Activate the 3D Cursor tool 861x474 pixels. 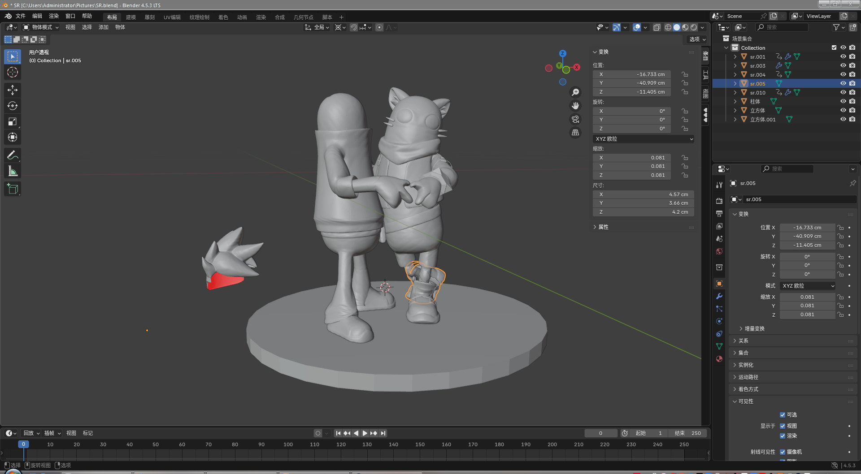[13, 72]
